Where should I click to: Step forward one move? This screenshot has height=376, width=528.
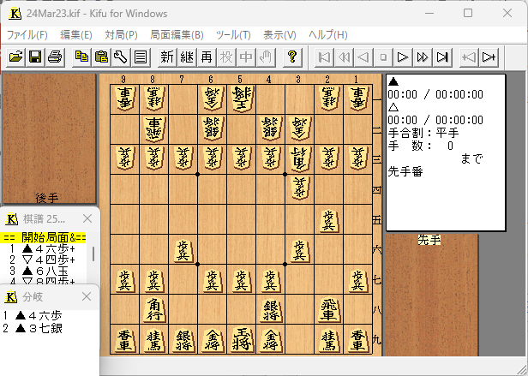point(403,57)
